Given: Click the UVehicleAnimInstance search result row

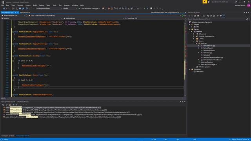Looking at the screenshot, I should pos(62,117).
